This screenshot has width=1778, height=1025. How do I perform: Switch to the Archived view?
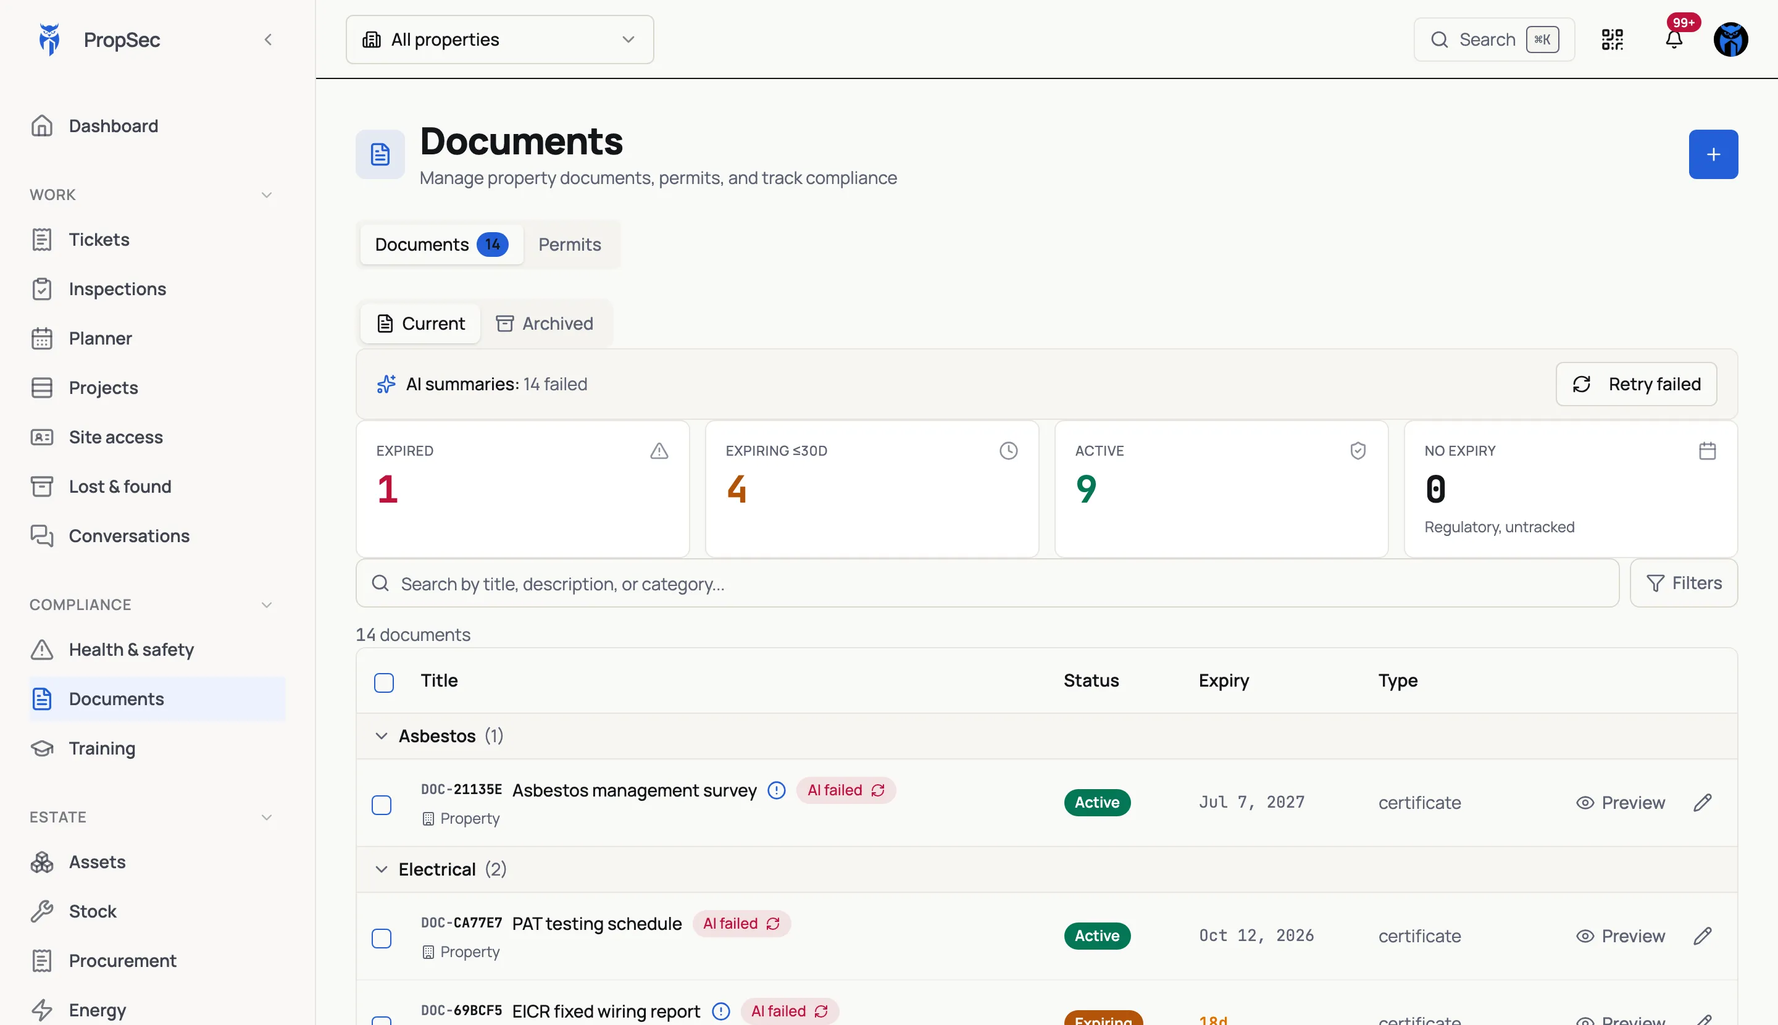point(545,323)
